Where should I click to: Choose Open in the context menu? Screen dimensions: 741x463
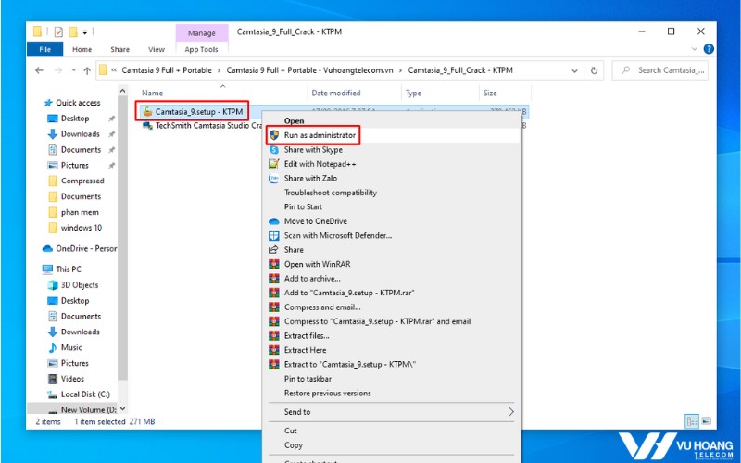(294, 121)
